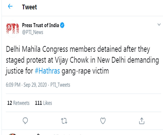Open the Press Trust of India profile name
The width and height of the screenshot is (163, 135).
41,25
